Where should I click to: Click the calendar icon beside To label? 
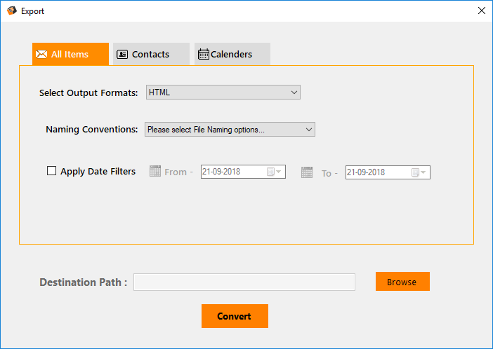307,172
